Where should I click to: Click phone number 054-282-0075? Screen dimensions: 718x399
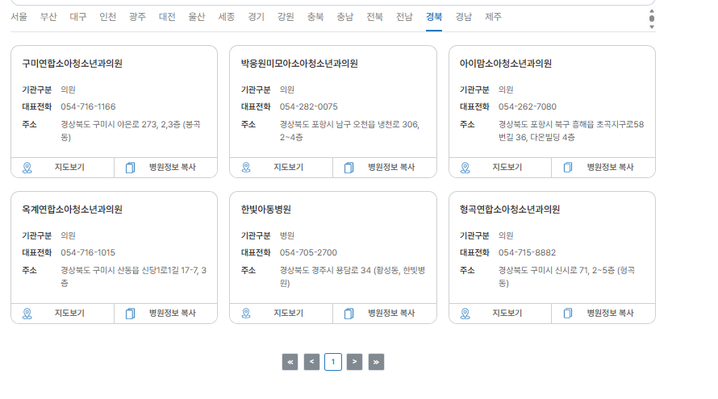pyautogui.click(x=309, y=106)
